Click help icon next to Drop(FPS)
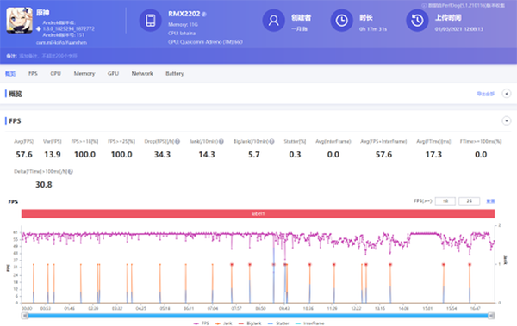Image resolution: width=517 pixels, height=326 pixels. (178, 141)
